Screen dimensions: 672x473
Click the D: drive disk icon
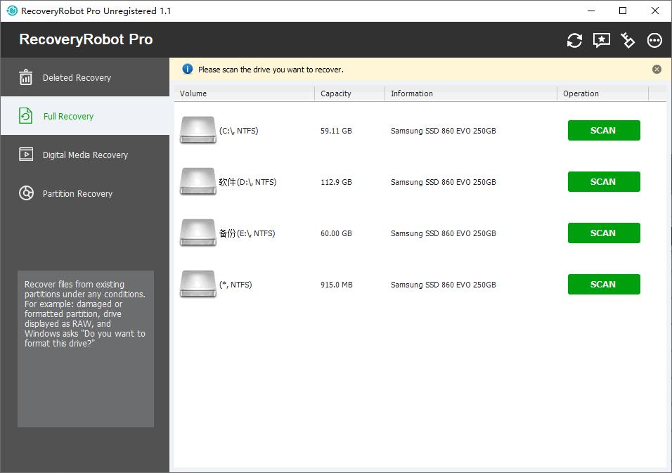(198, 182)
